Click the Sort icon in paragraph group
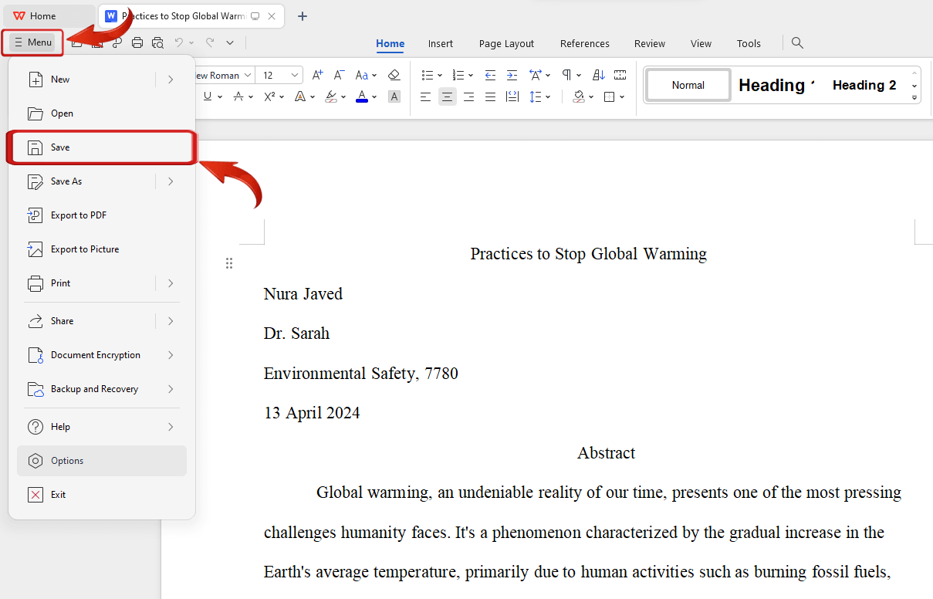 (599, 75)
